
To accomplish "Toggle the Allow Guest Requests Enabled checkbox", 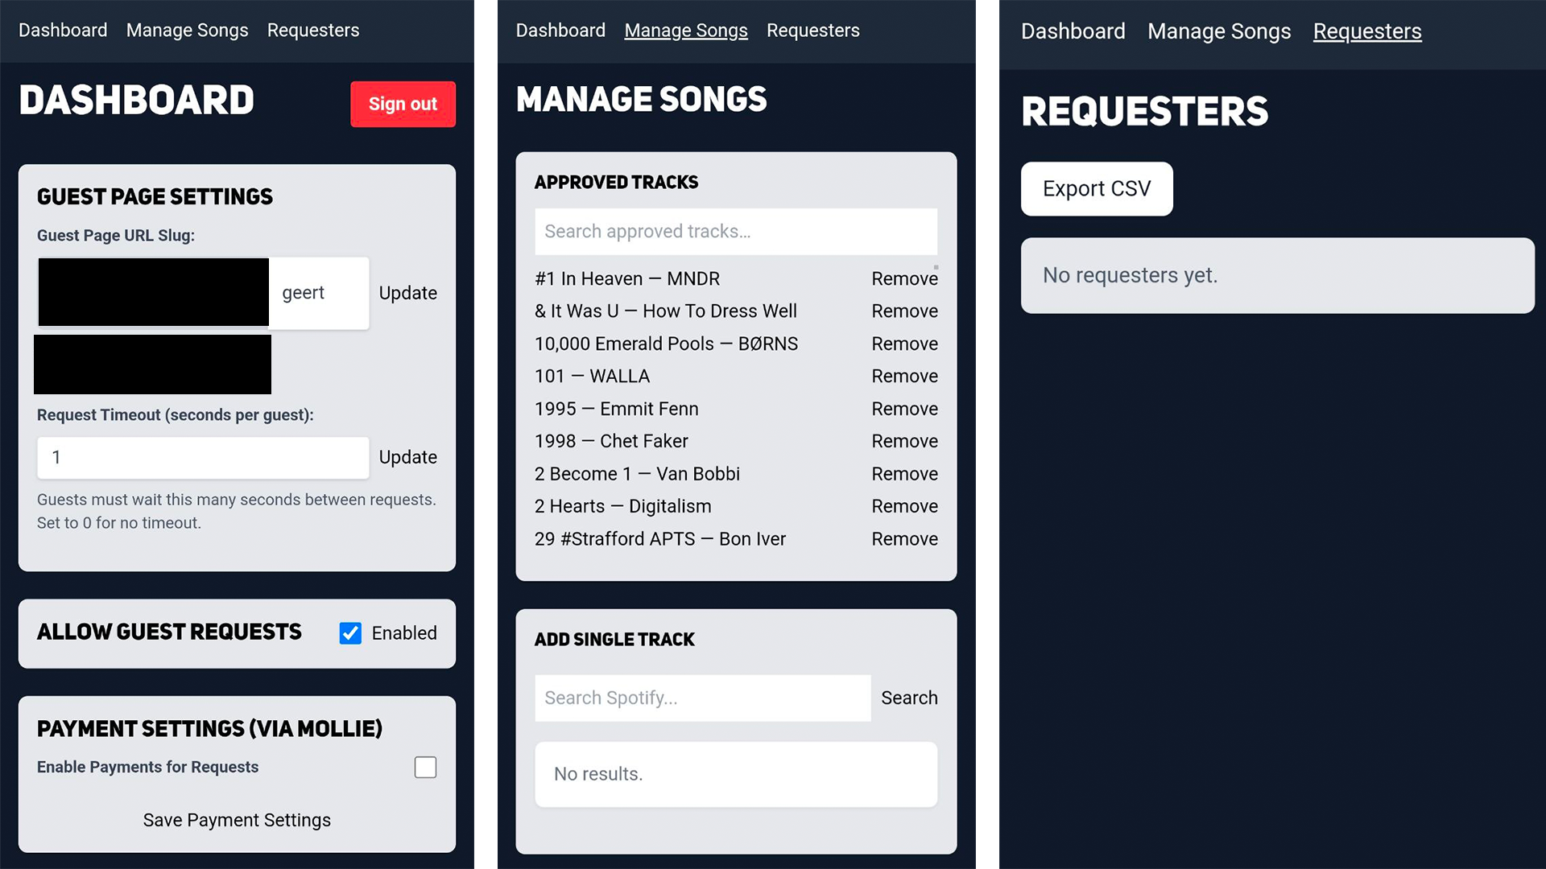I will point(350,633).
